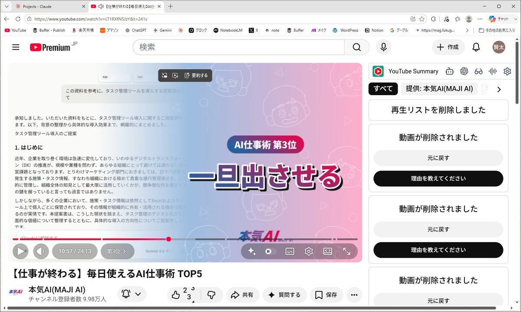Viewport: 521px width, 312px height.
Task: Click 元に戻す in the second deleted video card
Action: click(x=438, y=229)
